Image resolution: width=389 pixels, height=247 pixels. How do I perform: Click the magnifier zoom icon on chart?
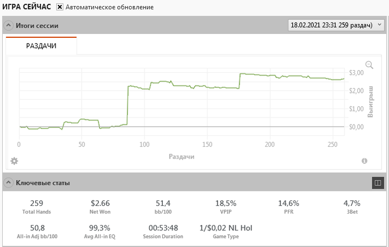370,65
